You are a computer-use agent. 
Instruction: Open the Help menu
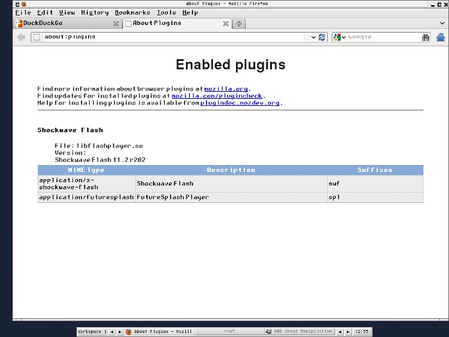pyautogui.click(x=190, y=13)
